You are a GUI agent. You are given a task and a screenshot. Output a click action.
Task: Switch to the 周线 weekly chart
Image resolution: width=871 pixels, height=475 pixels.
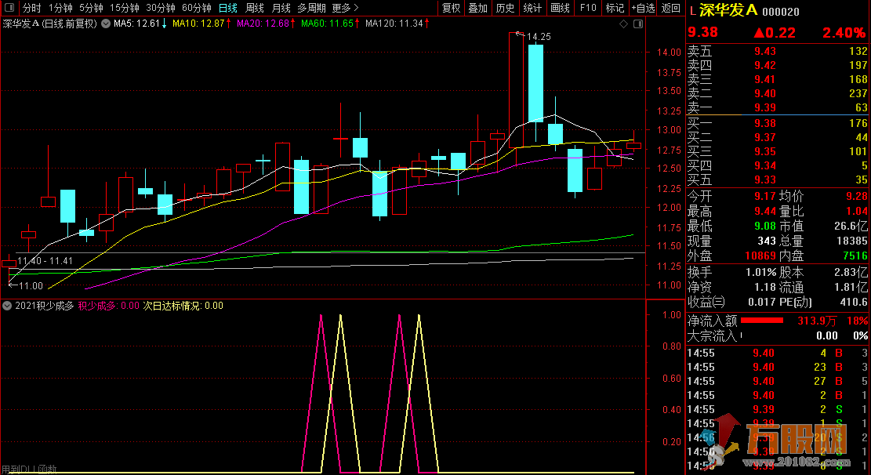coord(255,8)
